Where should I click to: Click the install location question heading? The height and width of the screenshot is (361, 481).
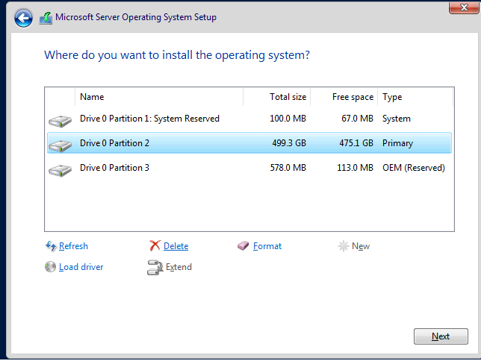(177, 55)
